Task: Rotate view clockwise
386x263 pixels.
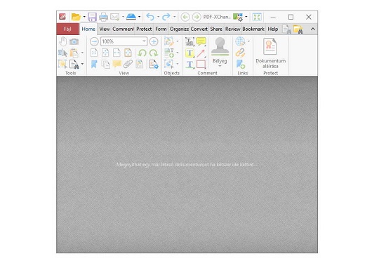Action: (x=154, y=53)
